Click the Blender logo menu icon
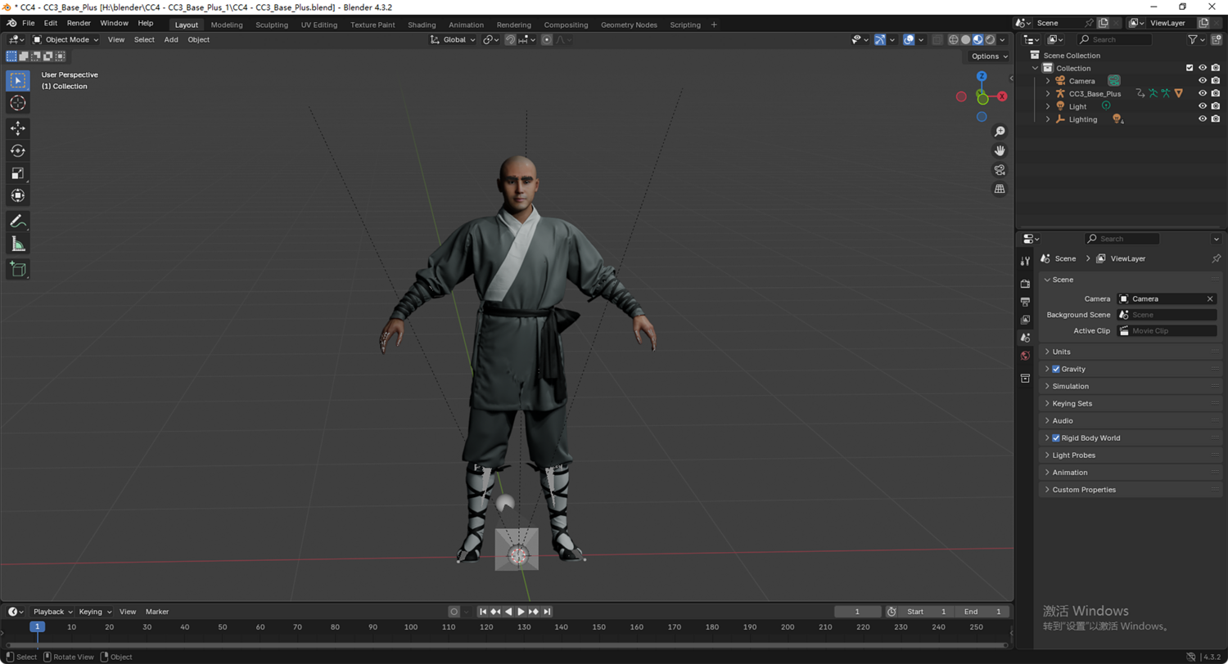The width and height of the screenshot is (1228, 664). (12, 24)
